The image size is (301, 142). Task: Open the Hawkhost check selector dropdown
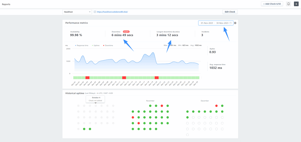point(77,12)
